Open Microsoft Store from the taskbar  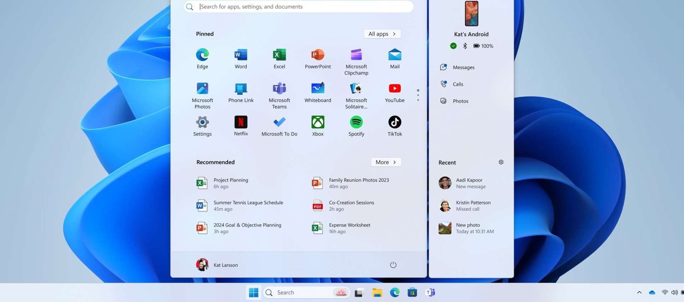[x=412, y=292]
